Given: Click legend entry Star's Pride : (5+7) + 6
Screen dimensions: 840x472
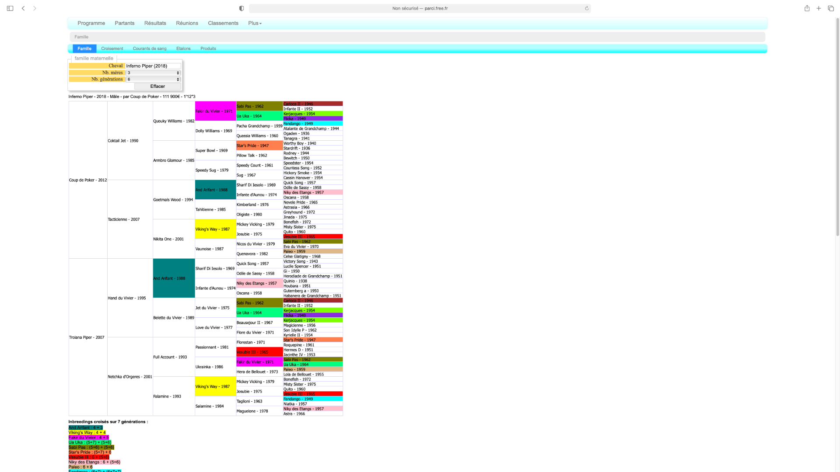Looking at the screenshot, I should click(90, 452).
